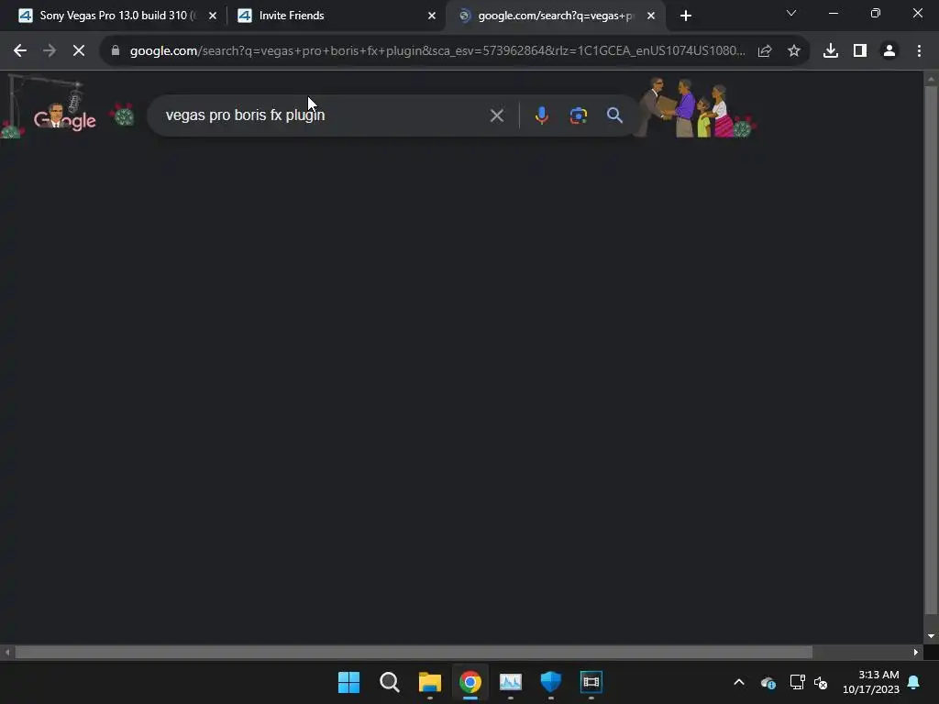Click the muted volume tray icon
939x704 pixels.
tap(821, 682)
